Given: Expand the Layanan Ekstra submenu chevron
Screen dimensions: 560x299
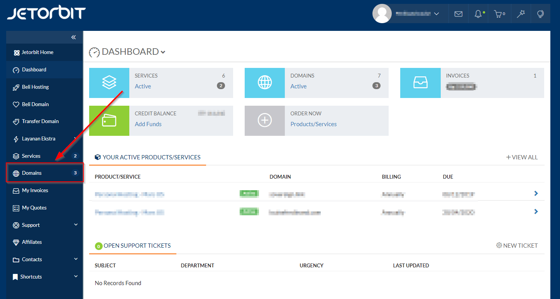Looking at the screenshot, I should point(76,138).
